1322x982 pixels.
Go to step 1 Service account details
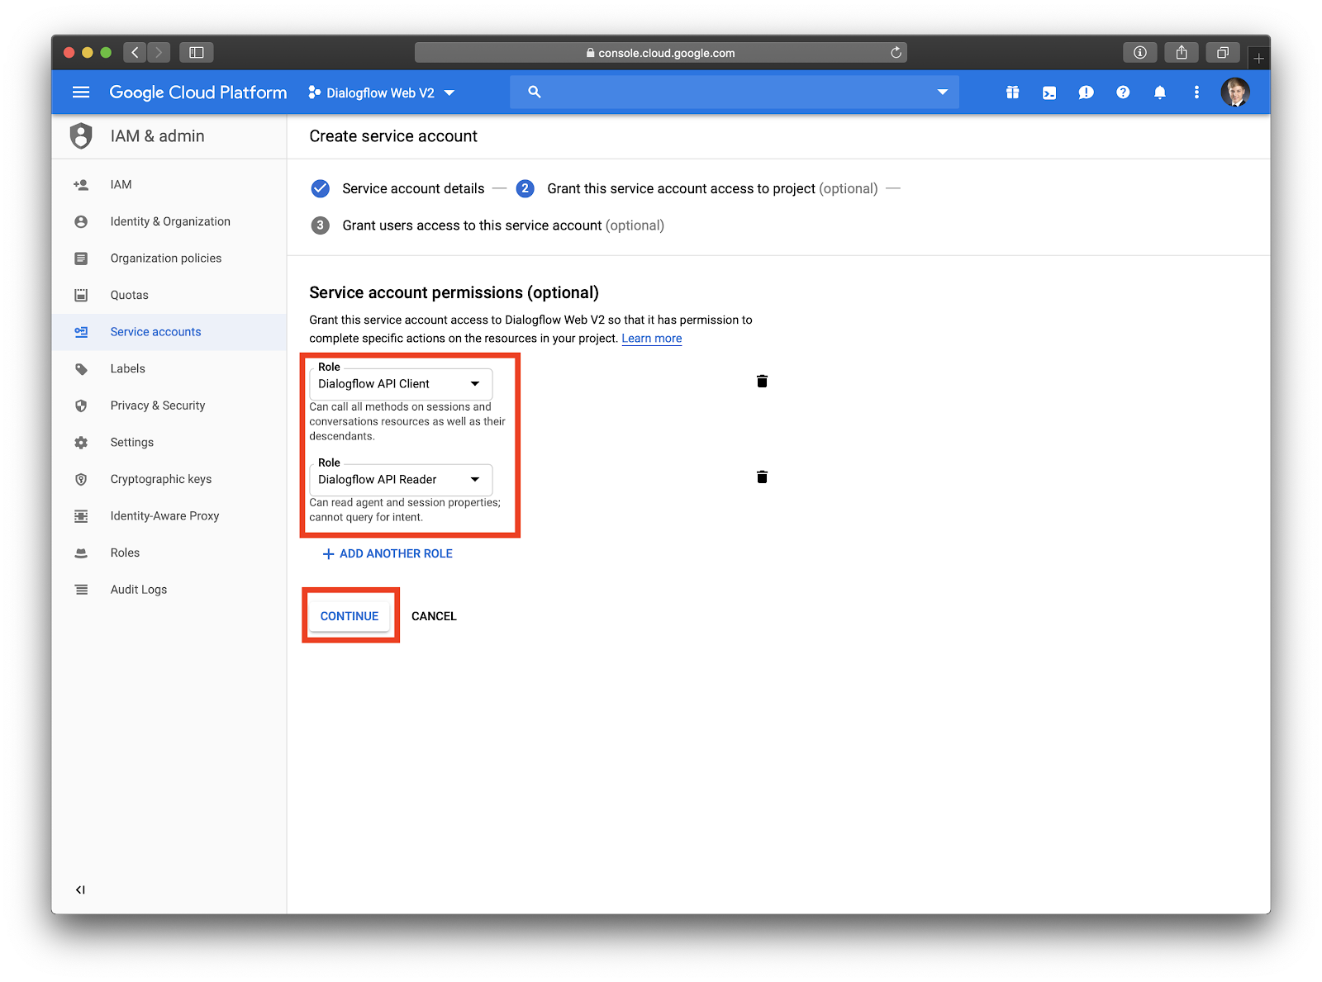pos(397,188)
